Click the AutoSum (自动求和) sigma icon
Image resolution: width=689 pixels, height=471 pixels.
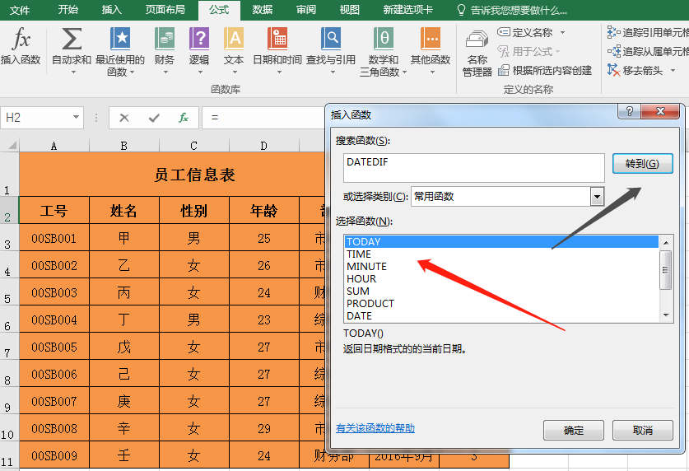click(x=72, y=39)
